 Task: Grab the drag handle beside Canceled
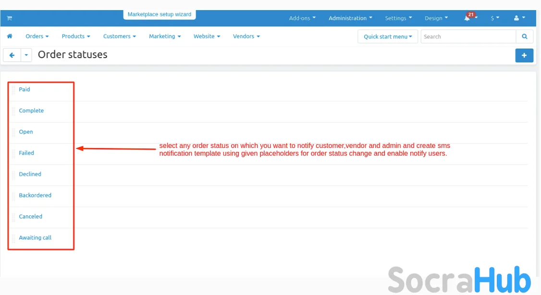(x=14, y=217)
